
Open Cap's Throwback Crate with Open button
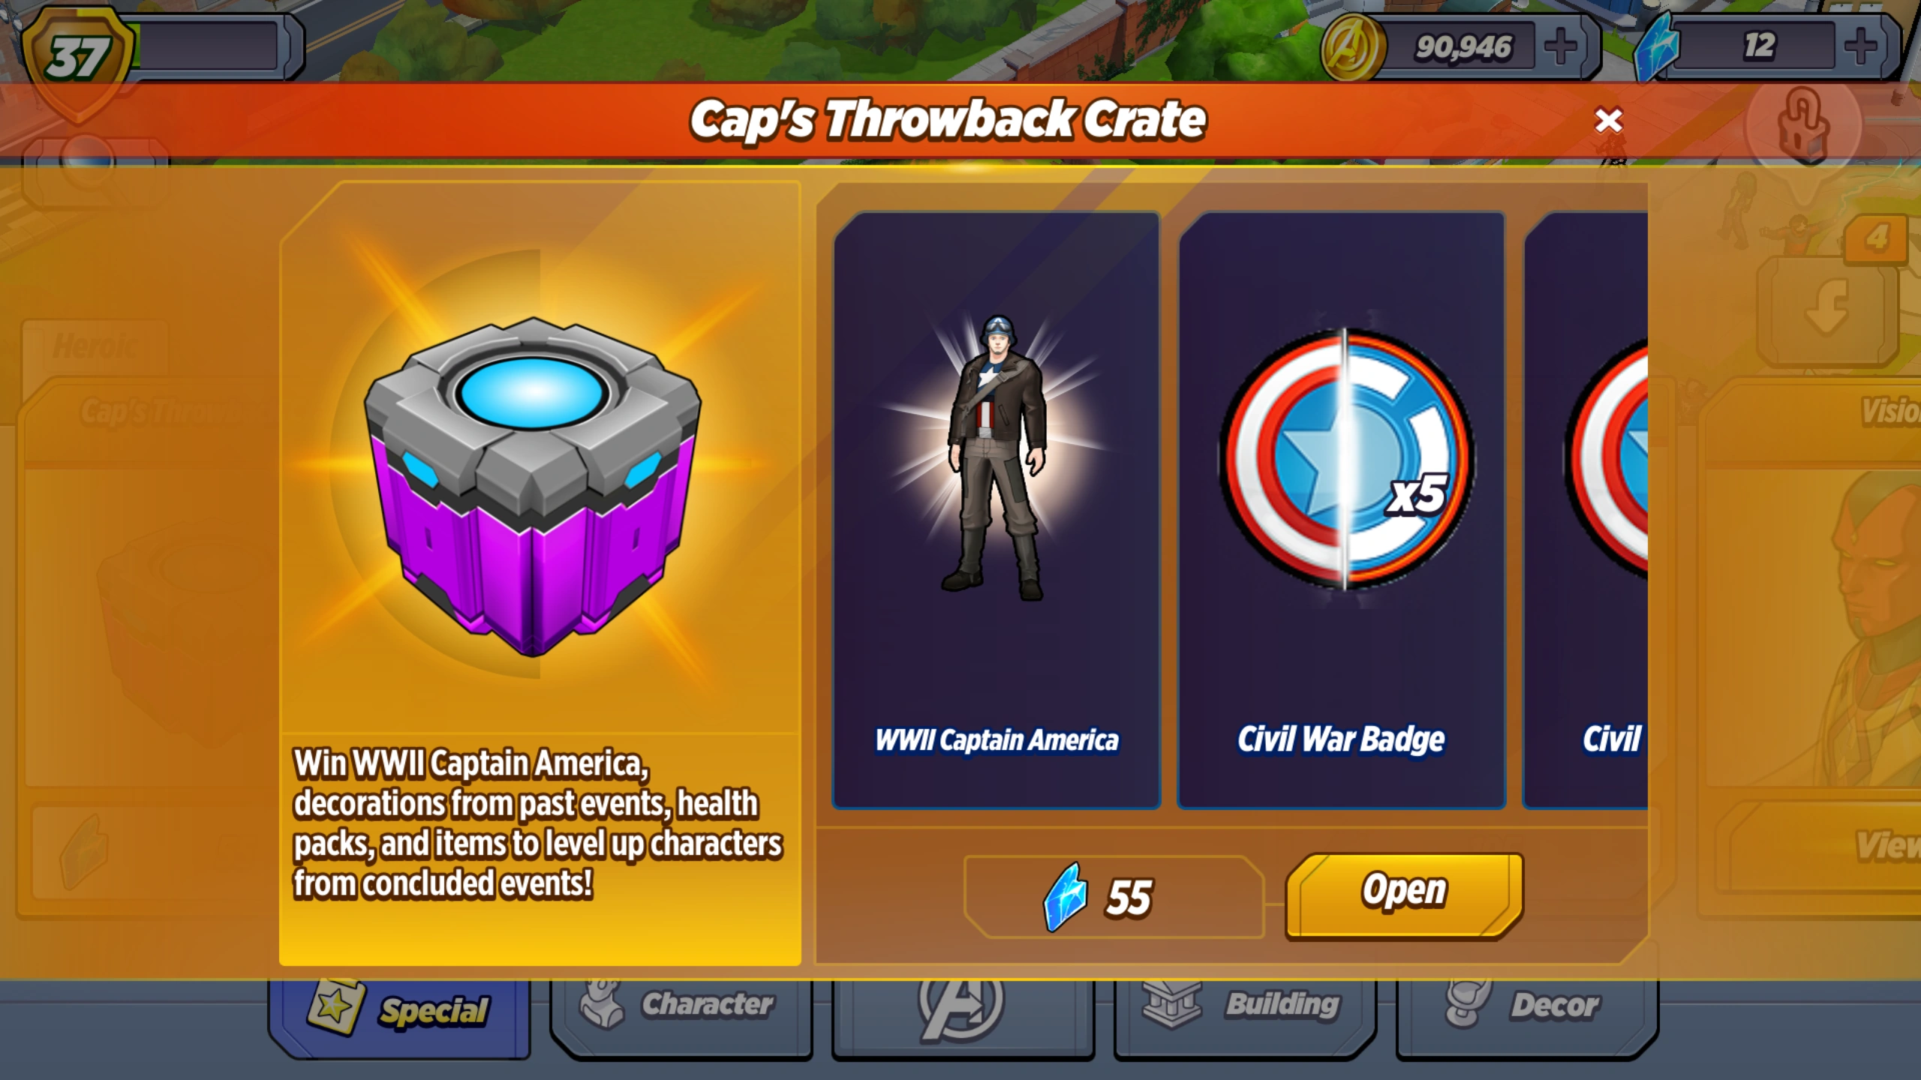tap(1404, 895)
